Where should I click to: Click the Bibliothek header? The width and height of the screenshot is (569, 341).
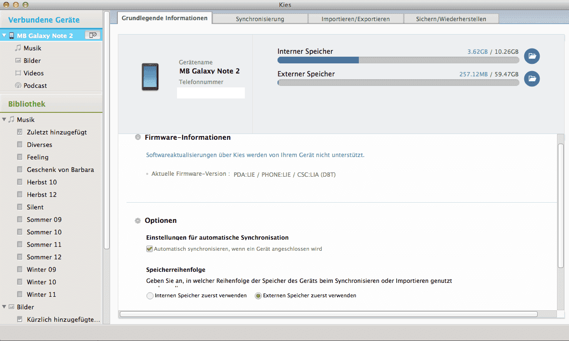point(27,104)
